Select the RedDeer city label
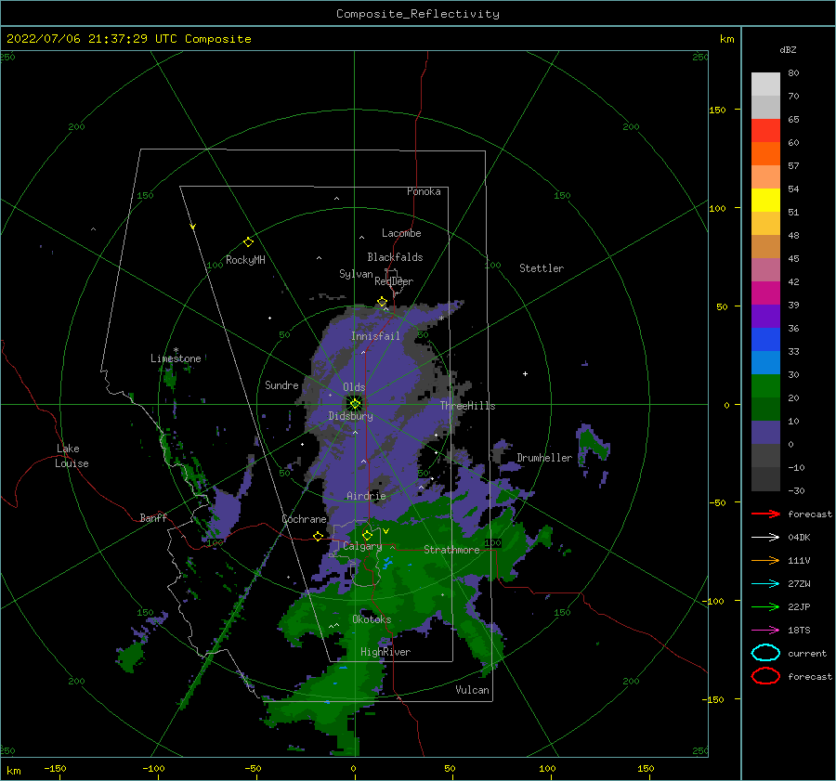Screen dimensions: 836x781 pos(394,281)
